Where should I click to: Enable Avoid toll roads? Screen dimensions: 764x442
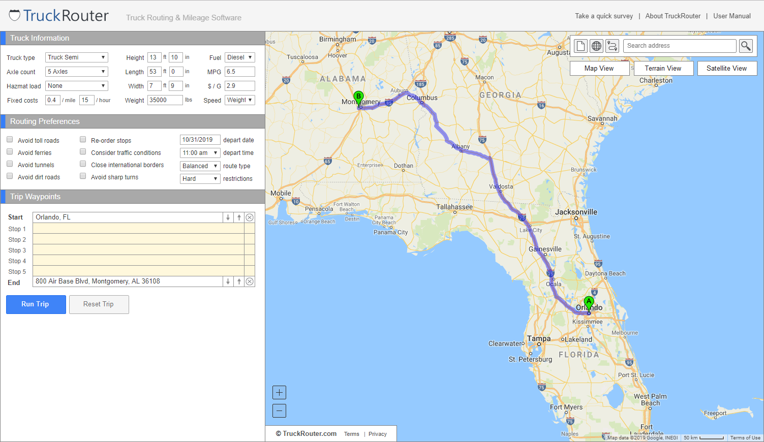[x=10, y=139]
